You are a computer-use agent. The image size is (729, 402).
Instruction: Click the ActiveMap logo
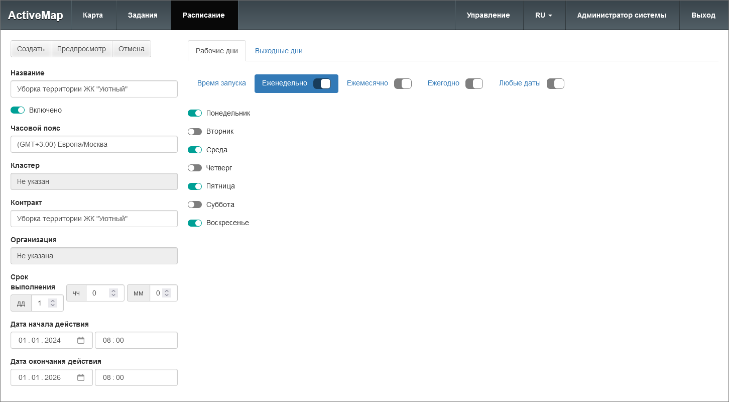click(36, 15)
